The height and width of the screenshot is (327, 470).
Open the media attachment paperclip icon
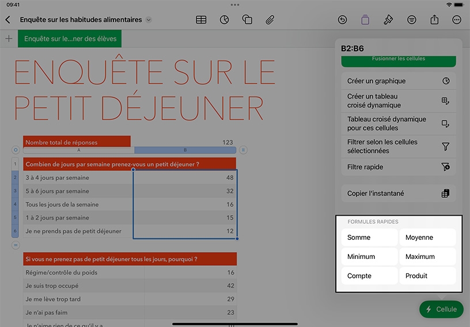270,20
